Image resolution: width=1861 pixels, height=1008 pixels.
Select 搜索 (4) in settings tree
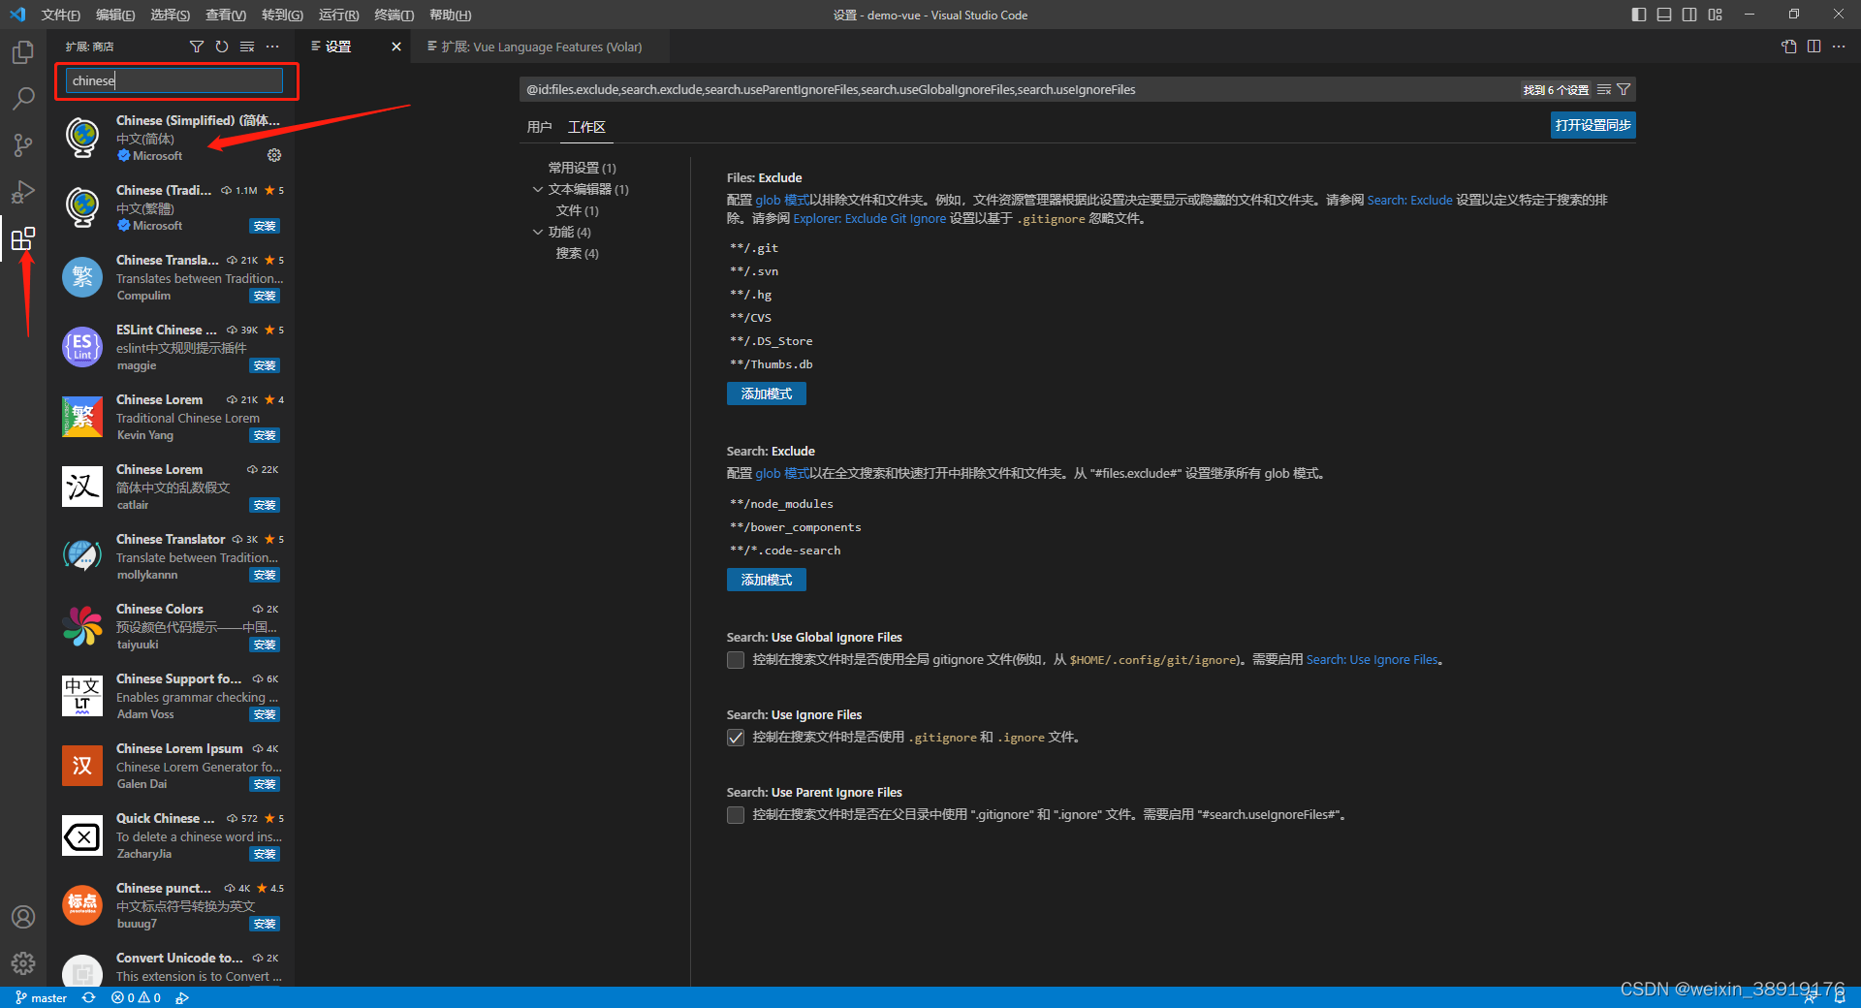pos(578,253)
